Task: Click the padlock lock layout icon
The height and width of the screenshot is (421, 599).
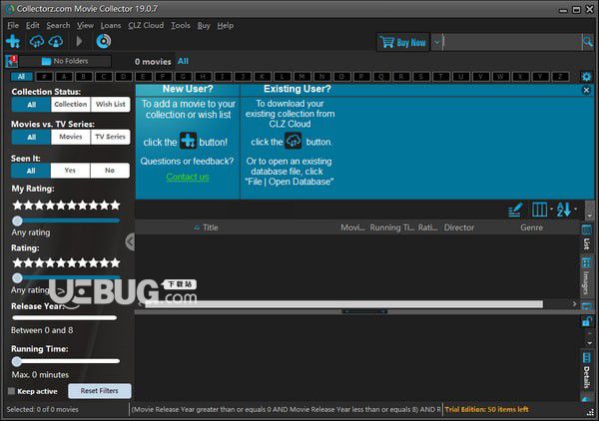Action: (x=587, y=321)
